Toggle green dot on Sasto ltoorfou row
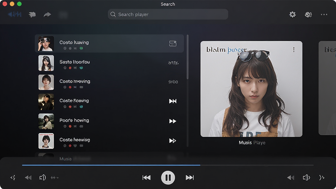This screenshot has width=336, height=189. [81, 68]
